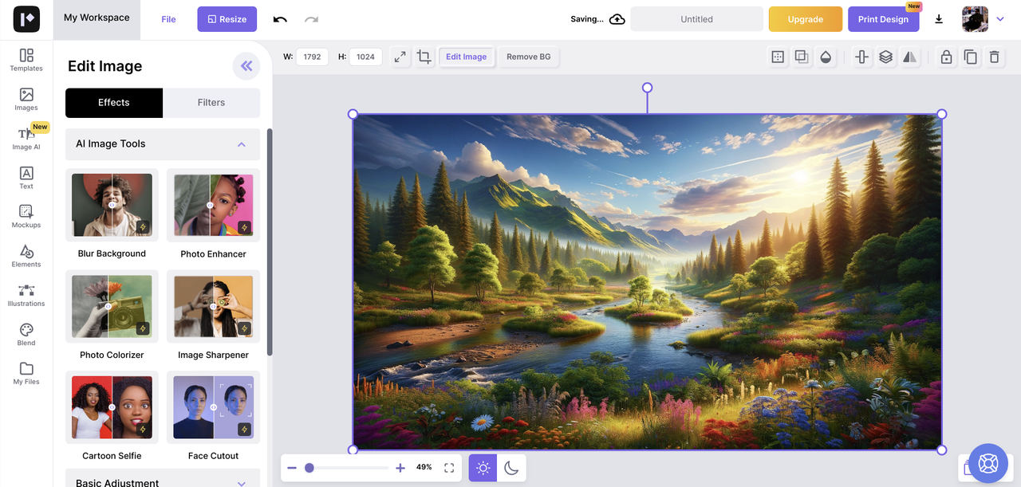Select the crop tool icon
The image size is (1021, 487).
point(424,57)
